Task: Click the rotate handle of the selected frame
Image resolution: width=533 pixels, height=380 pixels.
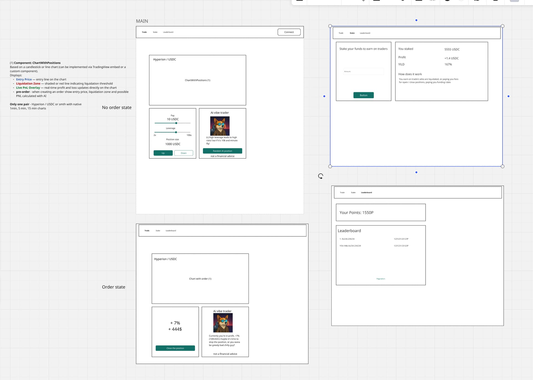Action: coord(321,176)
